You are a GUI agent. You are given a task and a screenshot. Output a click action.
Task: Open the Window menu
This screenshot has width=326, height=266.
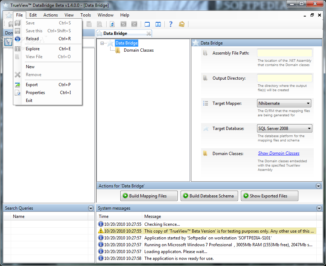pyautogui.click(x=106, y=15)
